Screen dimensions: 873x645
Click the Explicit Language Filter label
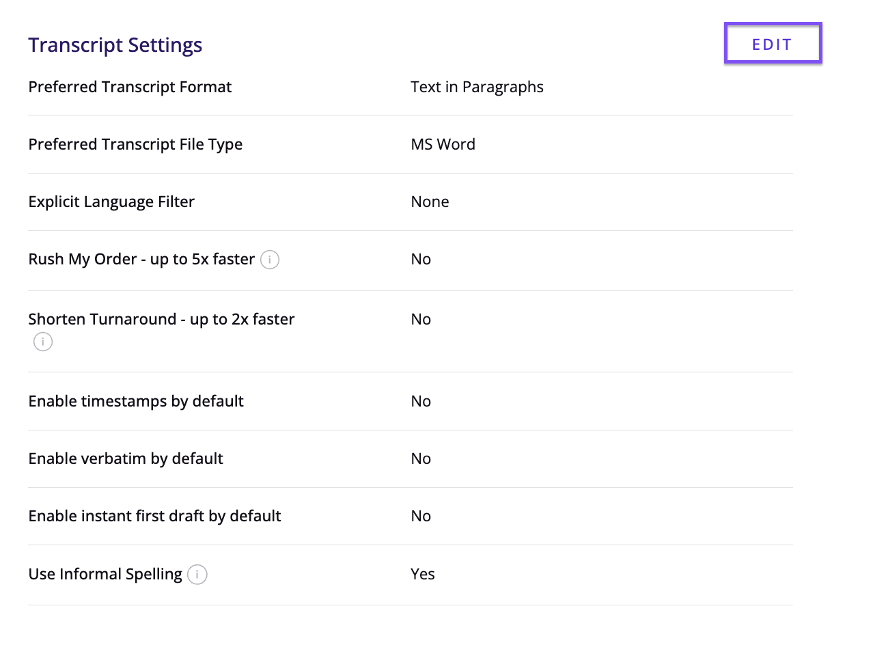111,202
